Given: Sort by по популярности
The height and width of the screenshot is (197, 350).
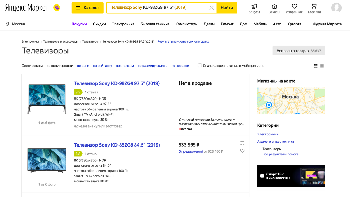Looking at the screenshot, I should pyautogui.click(x=60, y=66).
